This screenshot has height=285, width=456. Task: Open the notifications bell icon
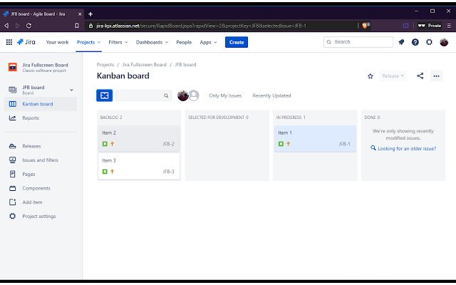pyautogui.click(x=401, y=42)
